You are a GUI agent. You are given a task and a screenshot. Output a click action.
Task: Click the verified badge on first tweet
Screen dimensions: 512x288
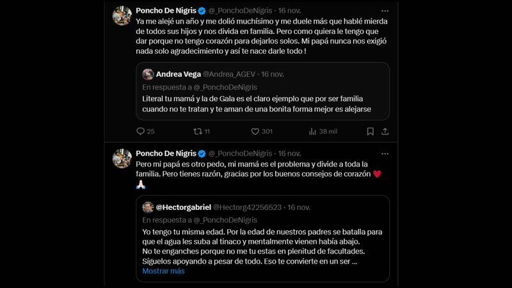[x=202, y=11]
